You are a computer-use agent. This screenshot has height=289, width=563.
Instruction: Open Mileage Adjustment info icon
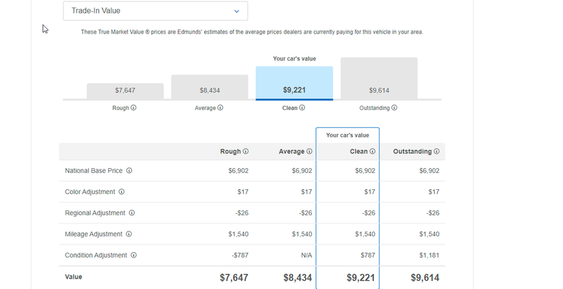click(x=129, y=234)
